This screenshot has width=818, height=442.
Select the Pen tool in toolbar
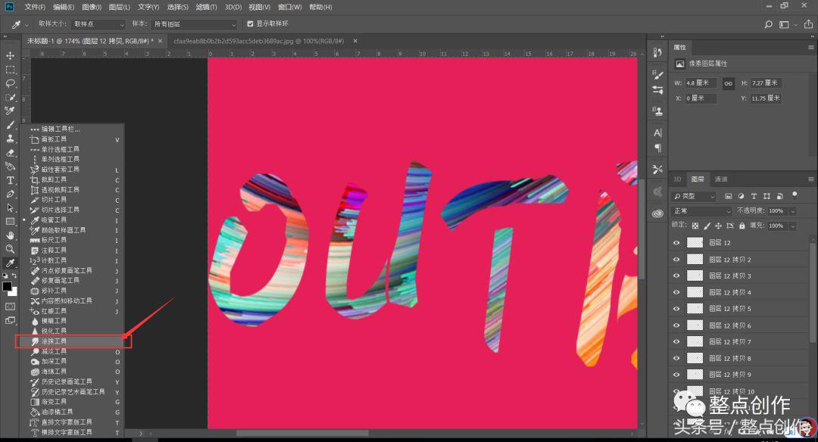point(10,194)
